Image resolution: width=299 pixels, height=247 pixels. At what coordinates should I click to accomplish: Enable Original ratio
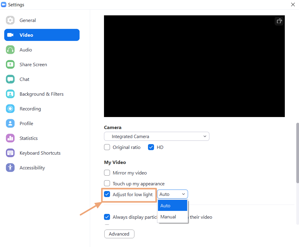107,147
